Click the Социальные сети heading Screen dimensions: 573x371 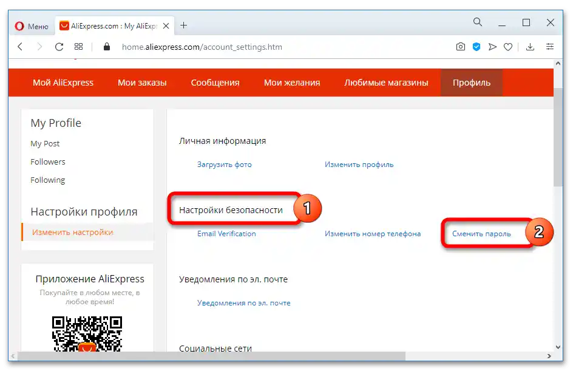(x=215, y=348)
